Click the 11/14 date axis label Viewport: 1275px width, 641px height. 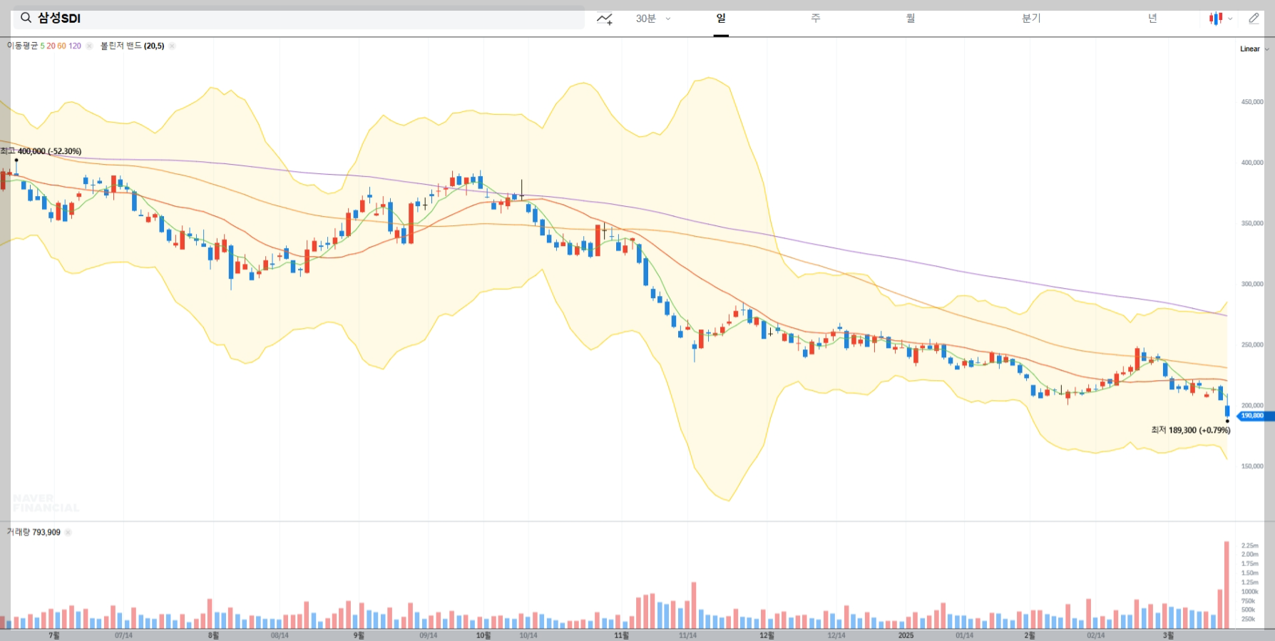pyautogui.click(x=687, y=635)
